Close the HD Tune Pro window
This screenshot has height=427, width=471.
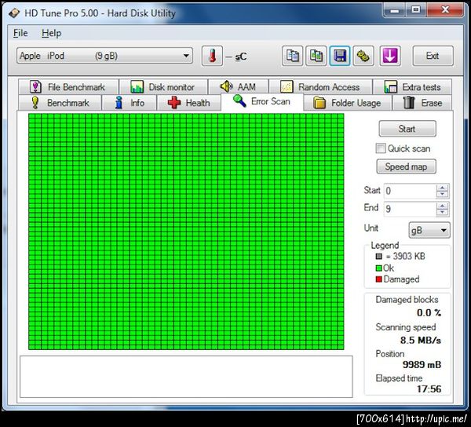point(445,10)
